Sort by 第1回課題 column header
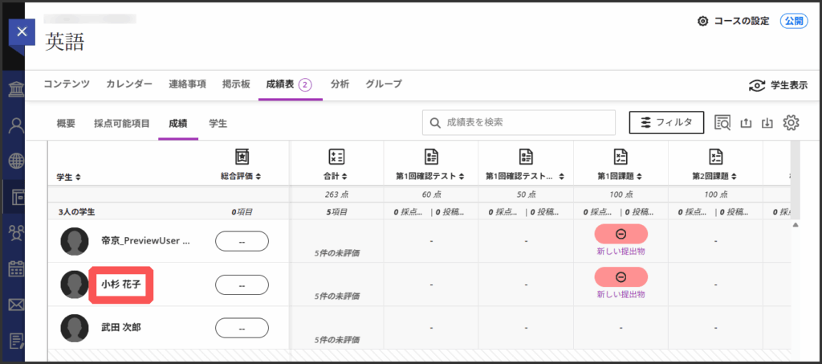Screen dimensions: 822x364 (x=621, y=176)
